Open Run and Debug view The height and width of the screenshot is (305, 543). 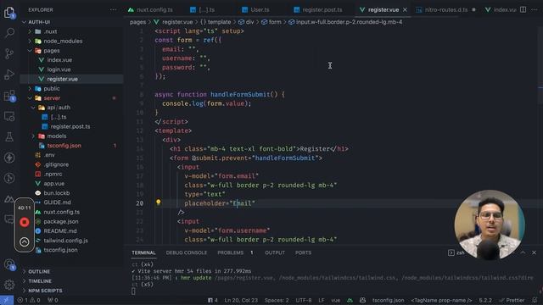pyautogui.click(x=9, y=75)
